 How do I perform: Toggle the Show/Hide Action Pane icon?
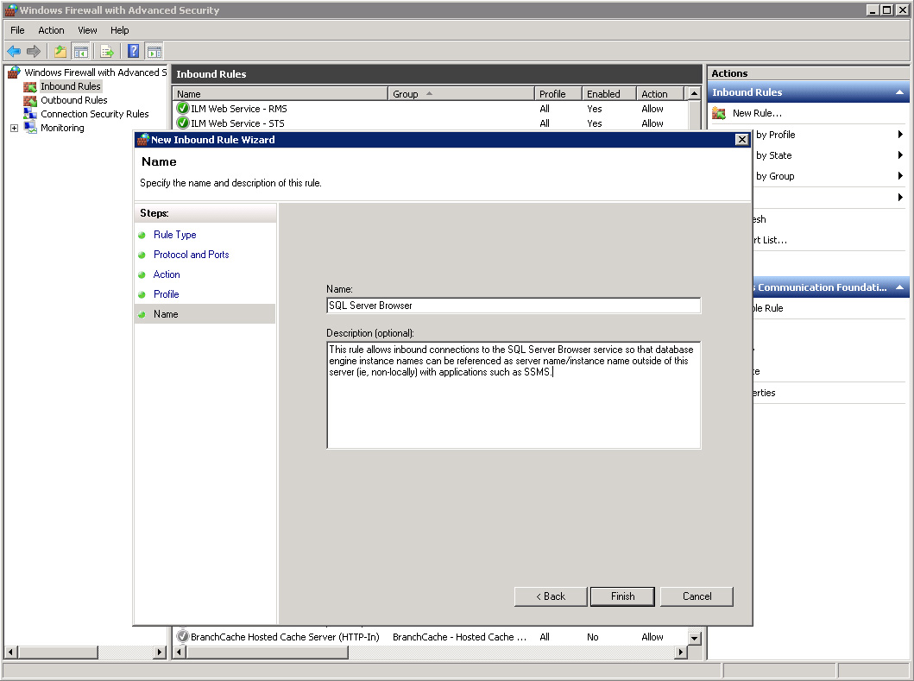[x=154, y=51]
